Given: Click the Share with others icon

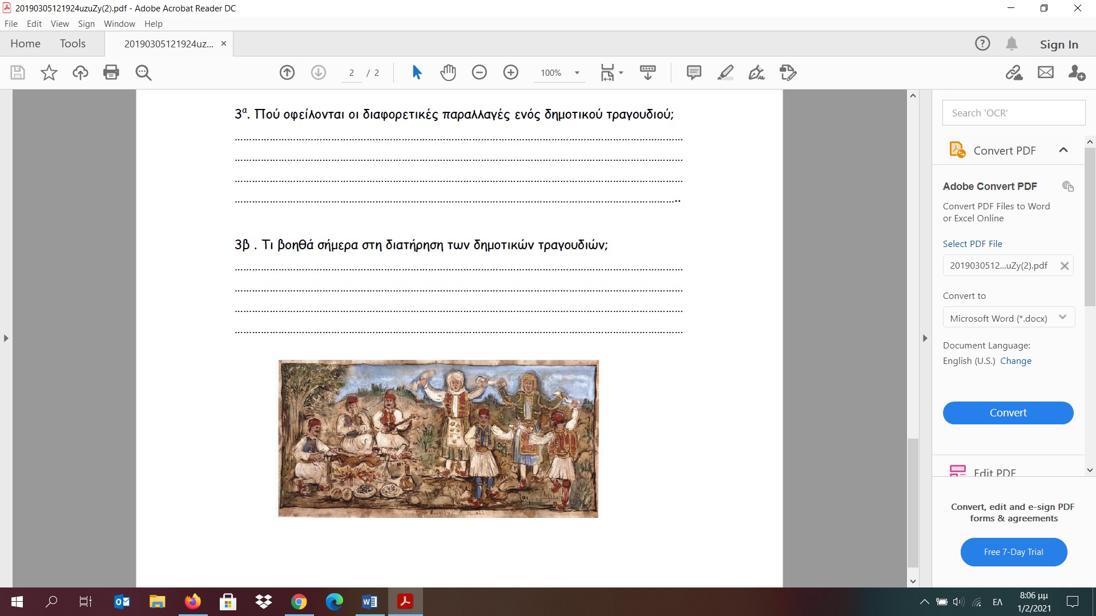Looking at the screenshot, I should click(x=1077, y=72).
